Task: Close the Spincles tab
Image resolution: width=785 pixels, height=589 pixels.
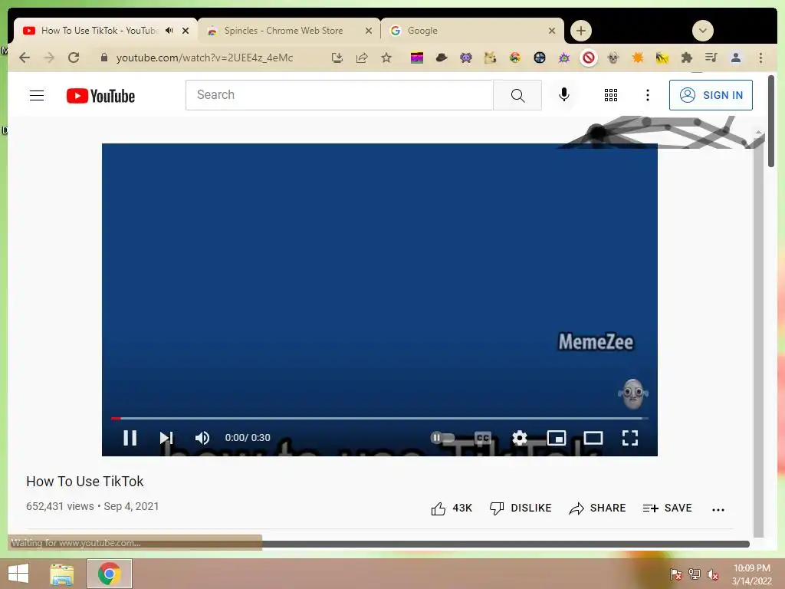Action: 369,31
